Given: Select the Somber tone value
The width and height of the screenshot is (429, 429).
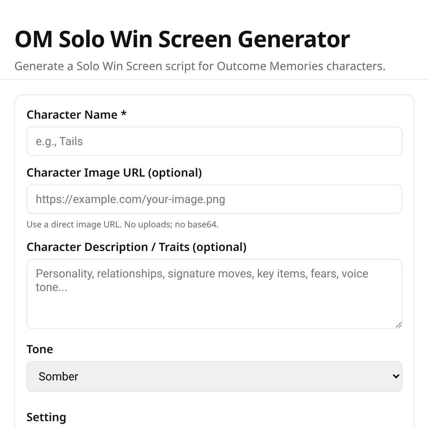Looking at the screenshot, I should (58, 376).
